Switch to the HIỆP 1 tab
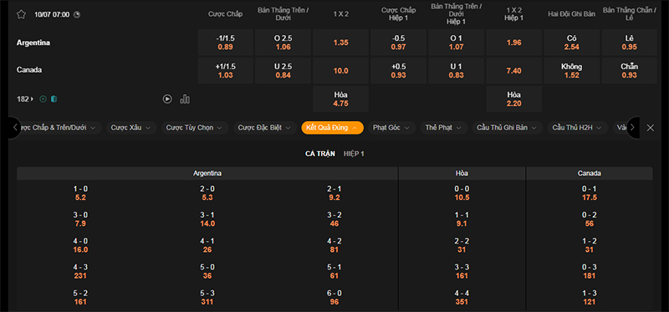Viewport: 669px width, 312px height. click(354, 154)
